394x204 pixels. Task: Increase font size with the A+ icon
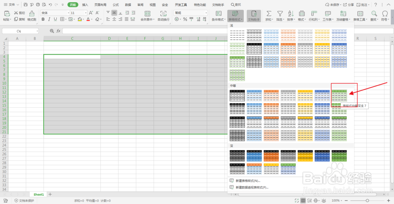pyautogui.click(x=91, y=13)
